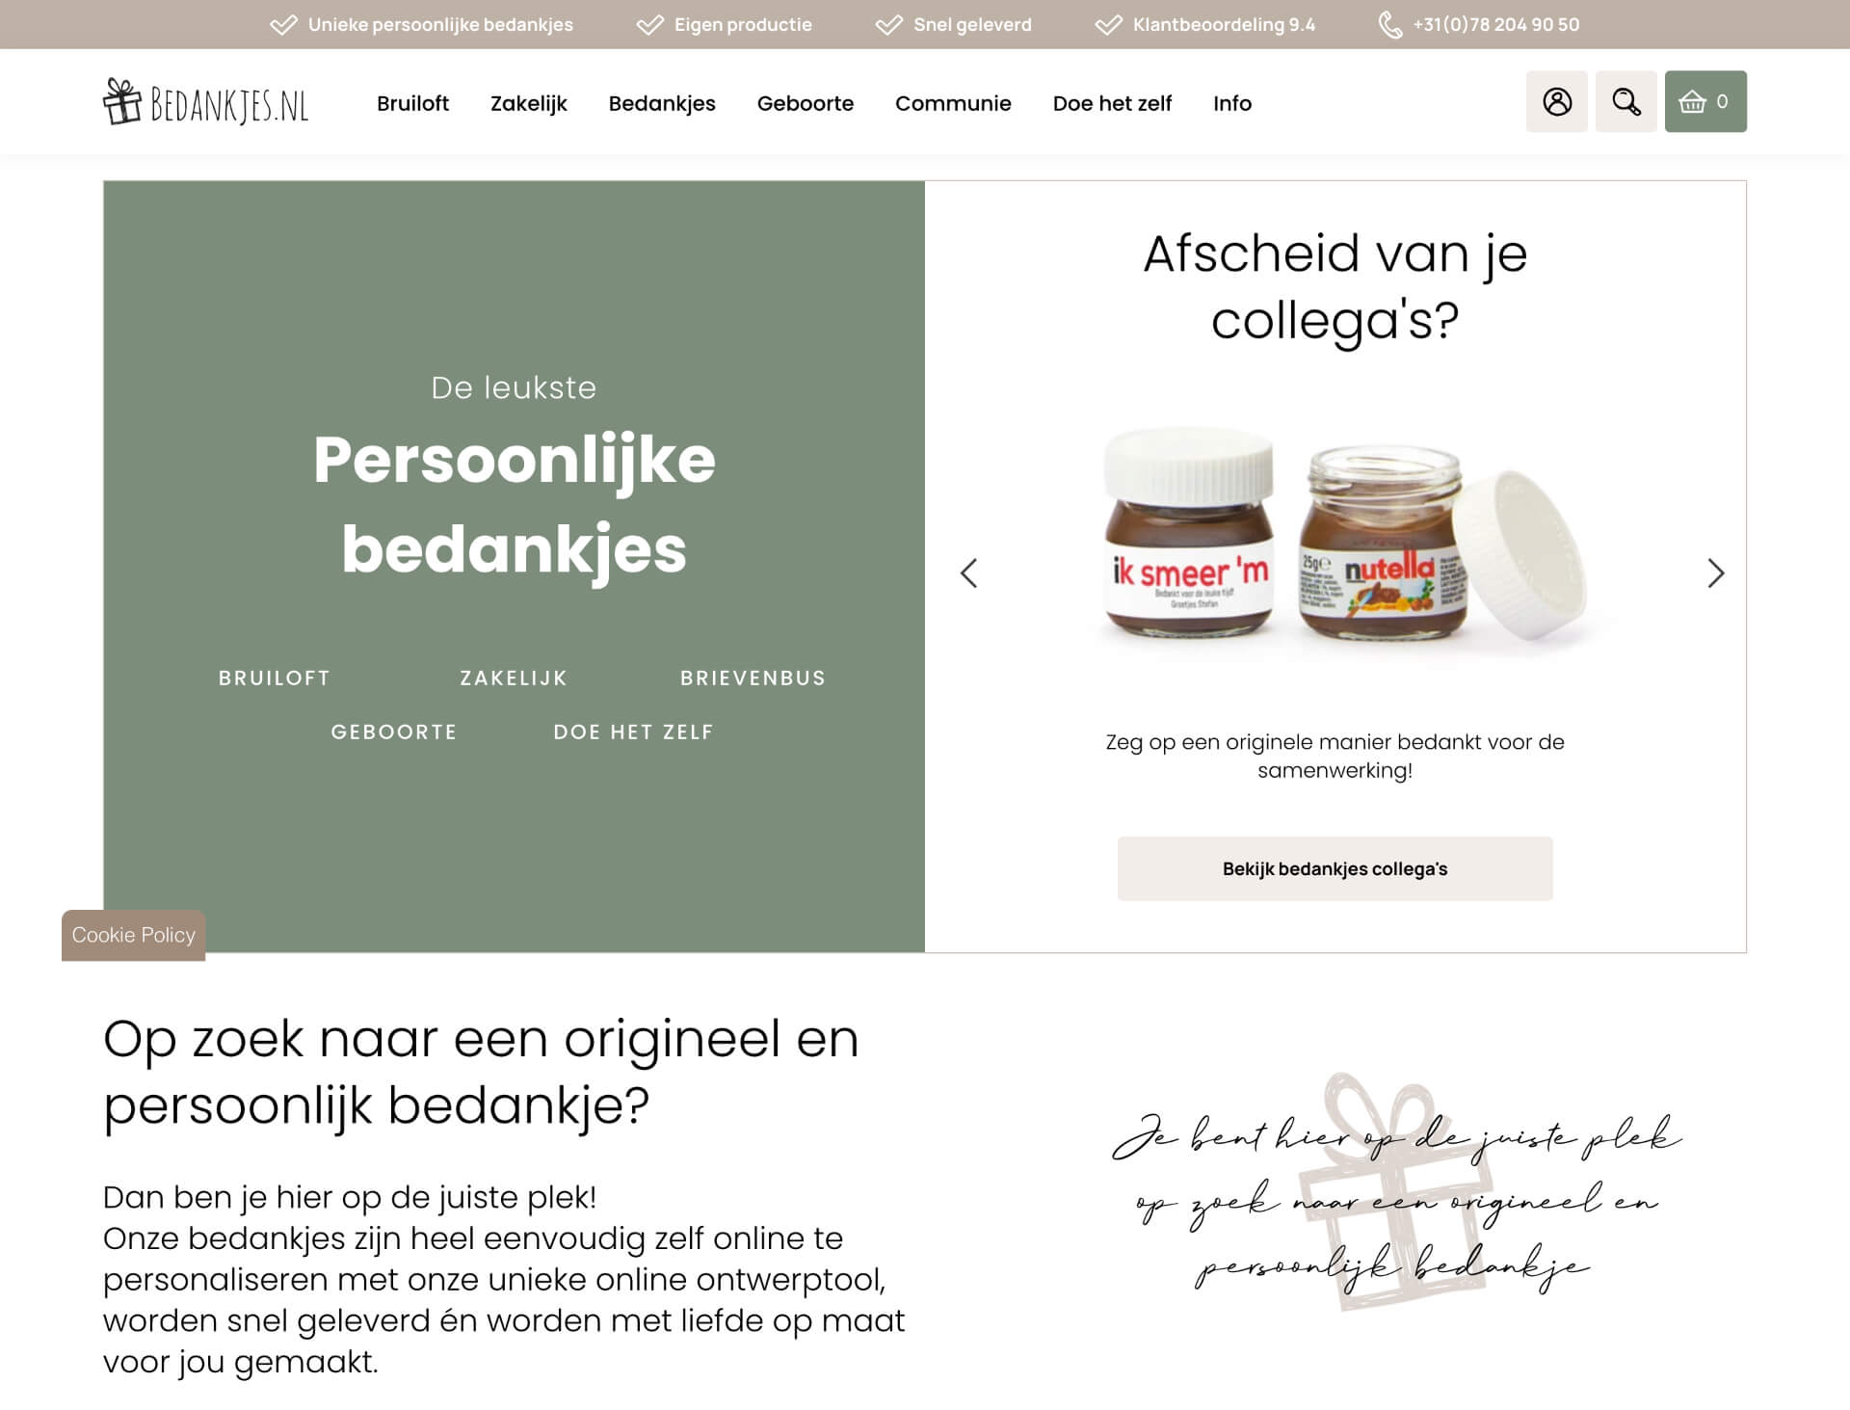Click the search magnifier icon

pos(1626,100)
